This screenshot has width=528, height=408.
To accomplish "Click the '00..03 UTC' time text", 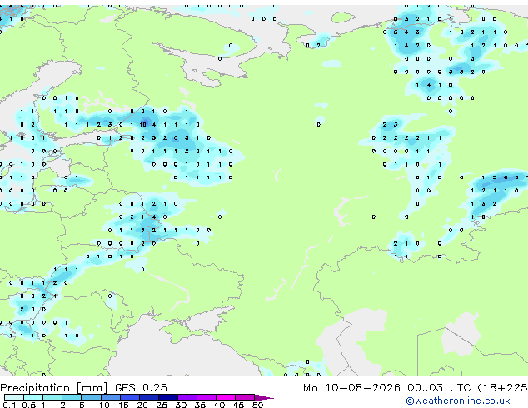I will tap(438, 387).
